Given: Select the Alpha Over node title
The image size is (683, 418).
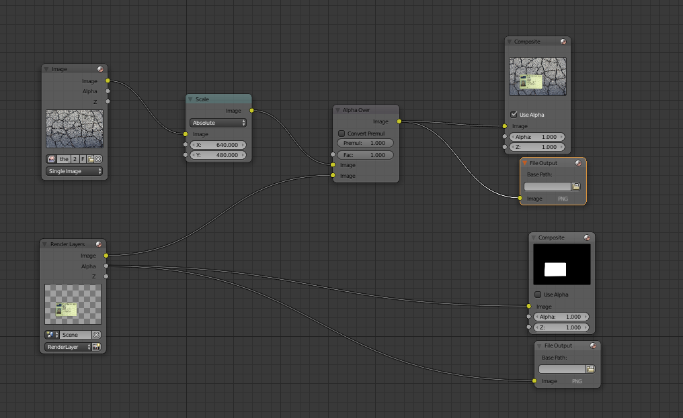Looking at the screenshot, I should 356,110.
